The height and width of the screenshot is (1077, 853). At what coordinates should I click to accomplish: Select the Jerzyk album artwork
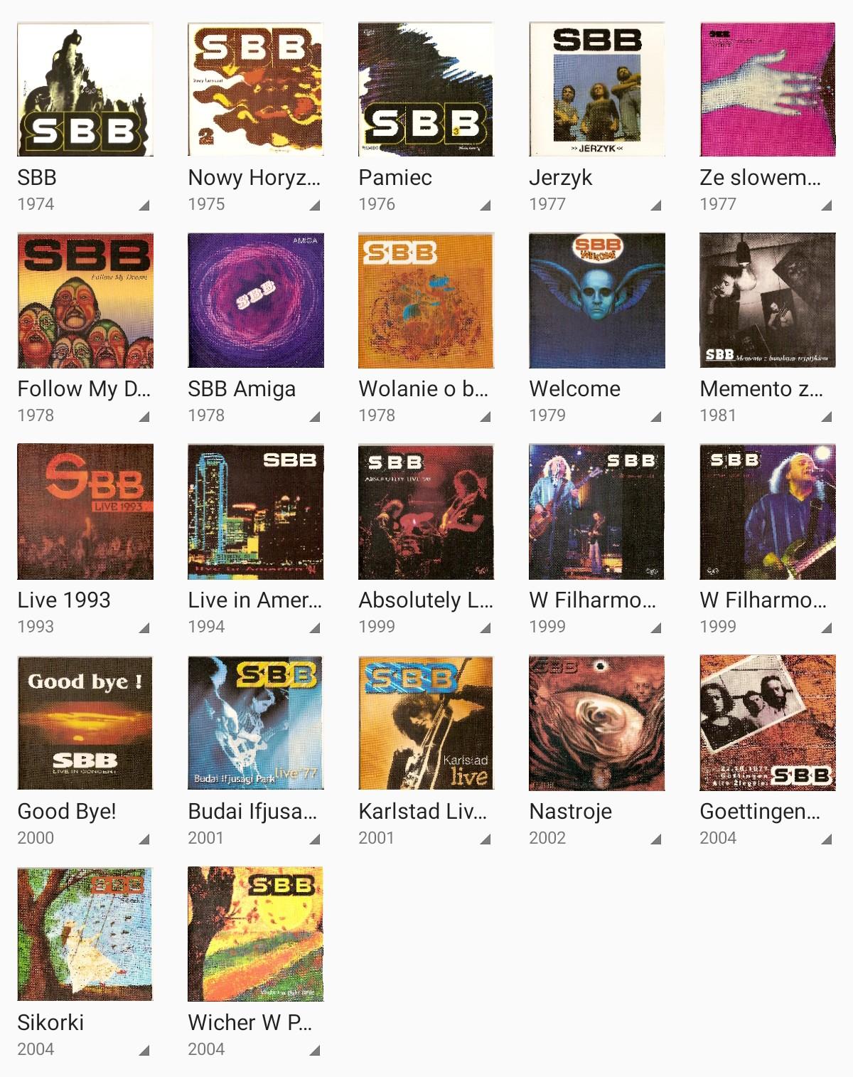(x=597, y=89)
